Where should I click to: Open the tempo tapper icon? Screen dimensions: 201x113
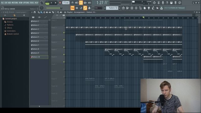[153, 8]
